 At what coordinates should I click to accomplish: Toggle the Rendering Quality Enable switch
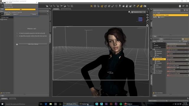[x=178, y=67]
